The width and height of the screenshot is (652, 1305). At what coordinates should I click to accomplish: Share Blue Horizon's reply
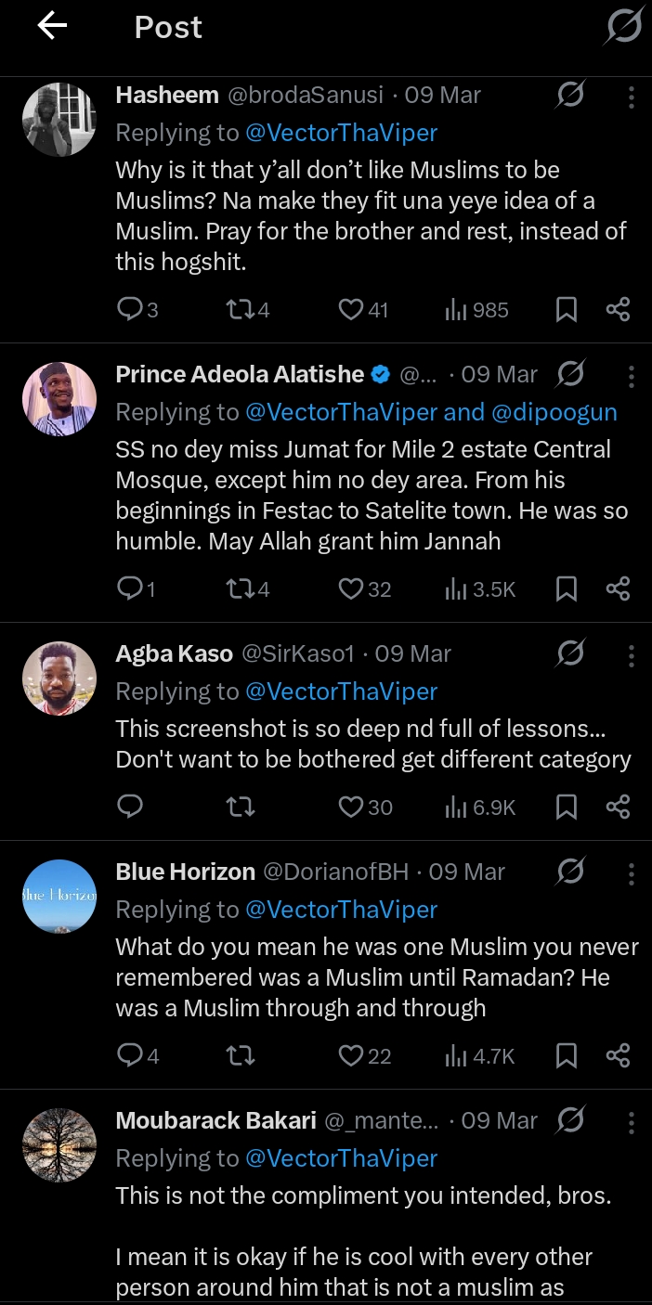(x=619, y=1055)
